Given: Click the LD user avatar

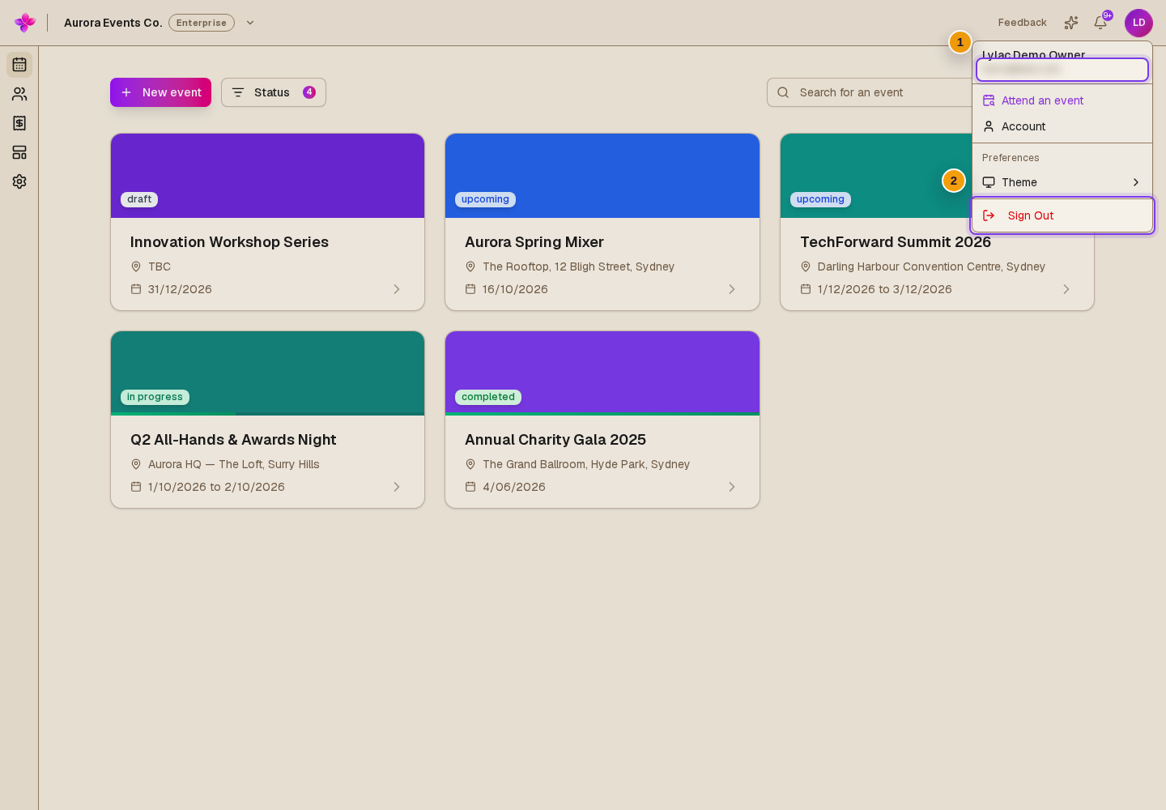Looking at the screenshot, I should click(1138, 23).
